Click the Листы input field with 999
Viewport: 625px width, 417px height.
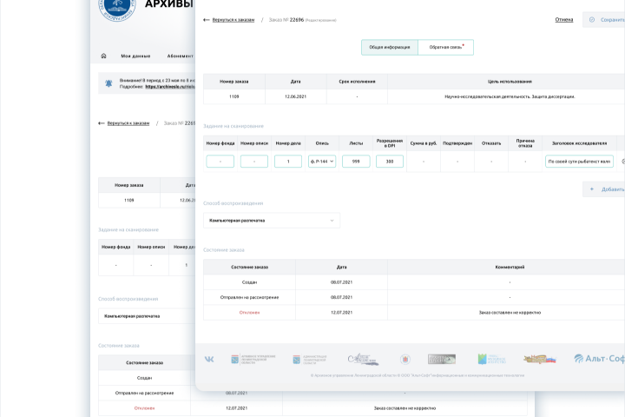tap(356, 162)
